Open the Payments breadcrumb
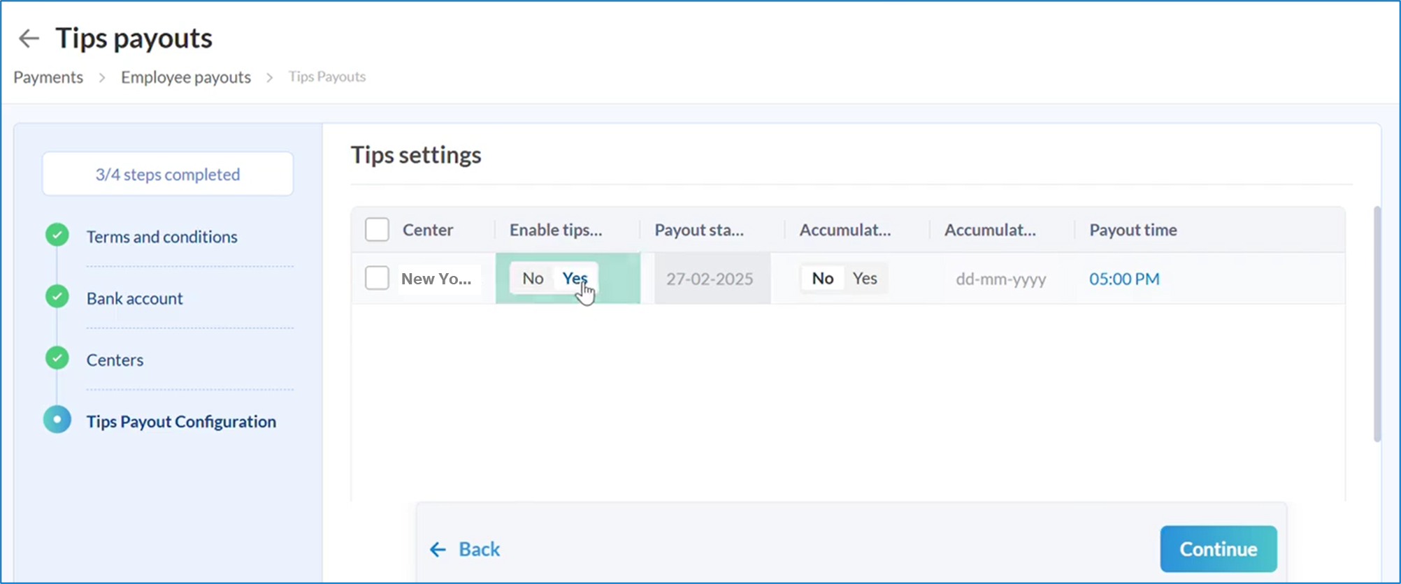This screenshot has height=584, width=1401. point(48,77)
